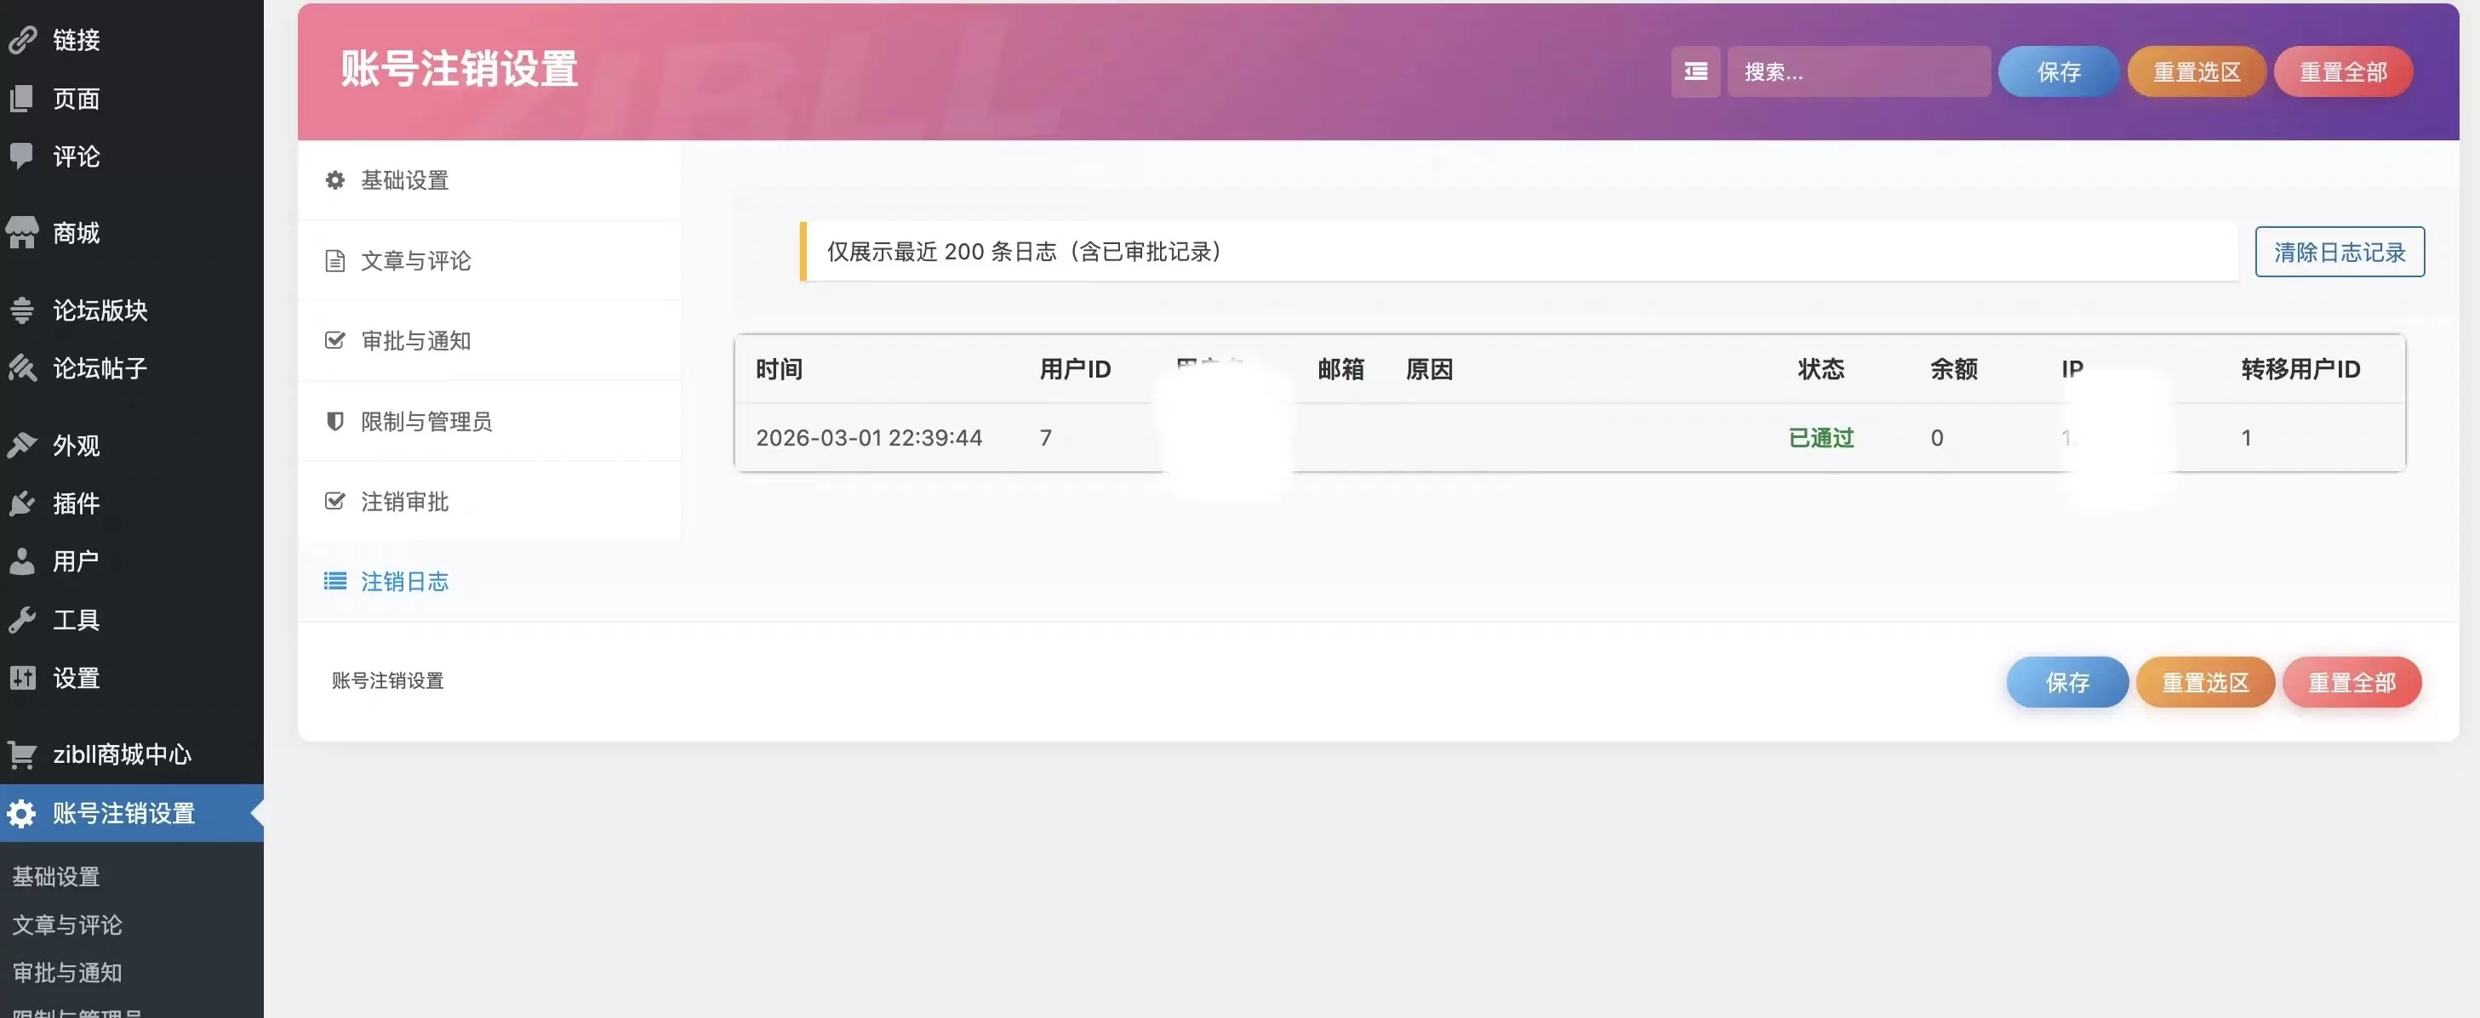Screen dimensions: 2480x1018
Task: Open 文章与评论 submenu link in sidebar
Action: pos(67,924)
